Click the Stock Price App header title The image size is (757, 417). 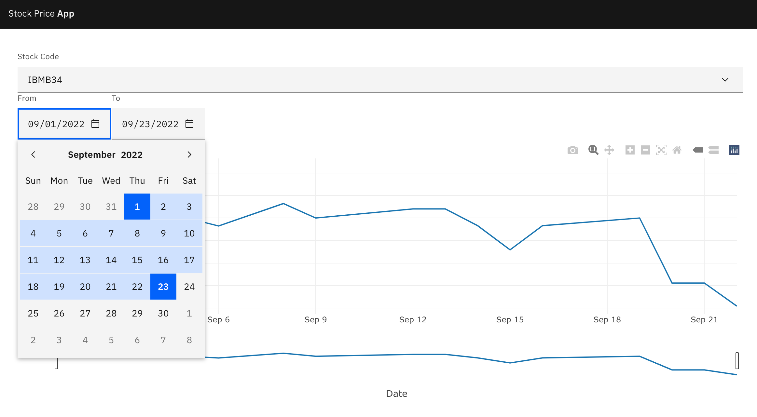pyautogui.click(x=41, y=14)
